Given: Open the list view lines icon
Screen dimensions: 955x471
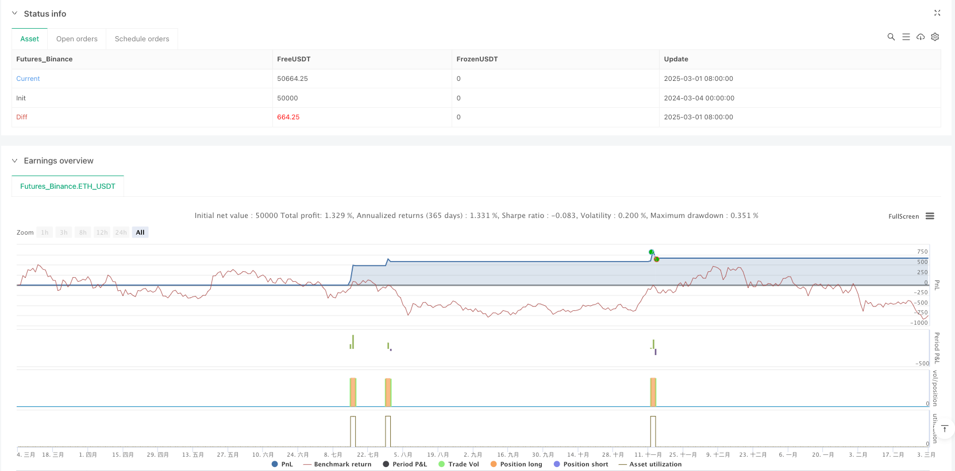Looking at the screenshot, I should (906, 37).
